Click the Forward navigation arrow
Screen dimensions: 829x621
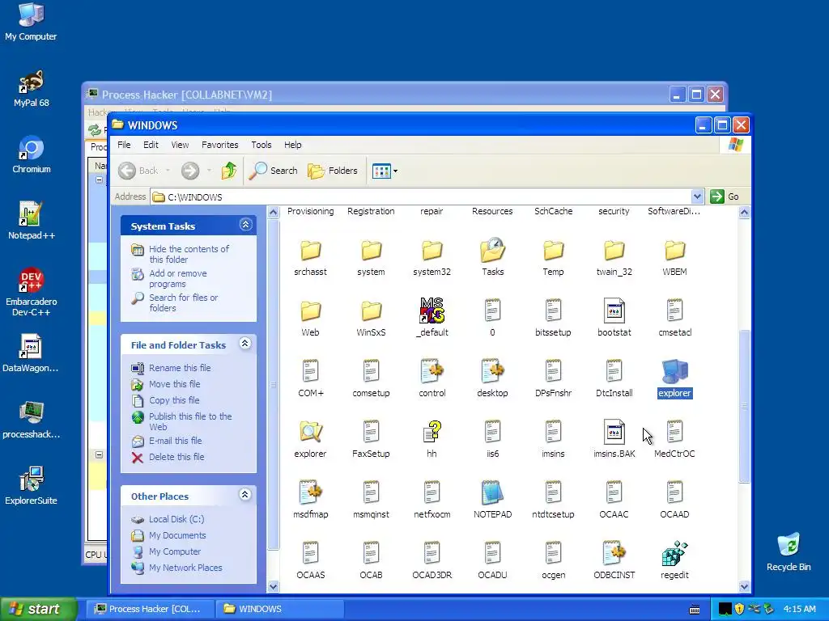190,171
